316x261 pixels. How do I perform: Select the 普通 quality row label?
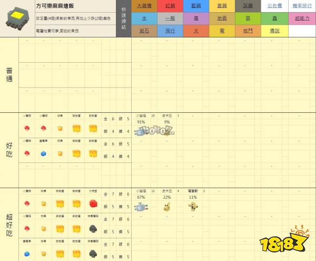(9, 75)
